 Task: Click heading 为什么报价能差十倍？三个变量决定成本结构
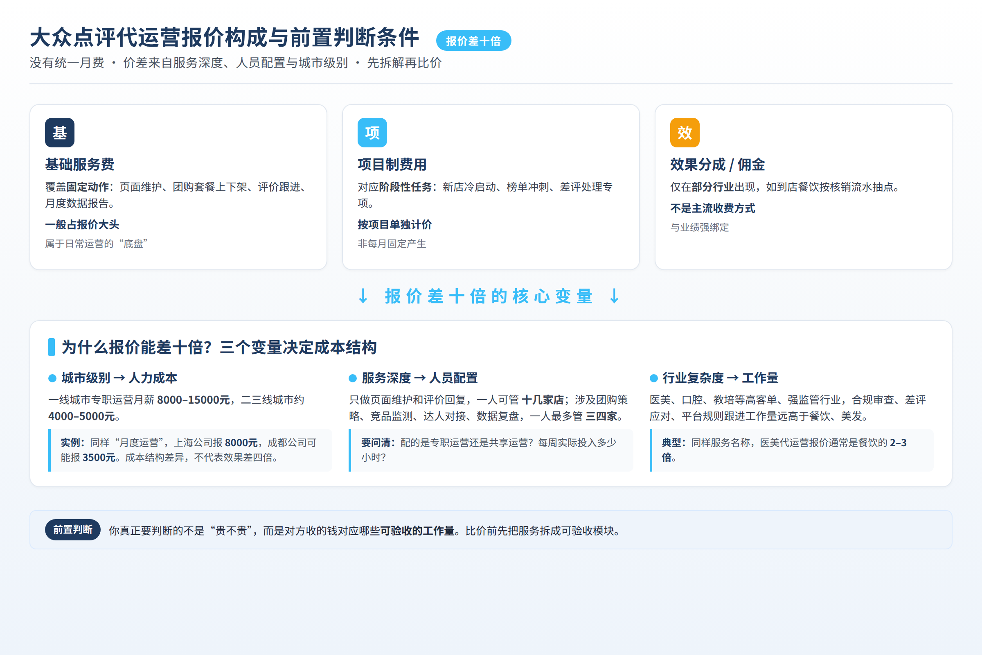(x=219, y=348)
